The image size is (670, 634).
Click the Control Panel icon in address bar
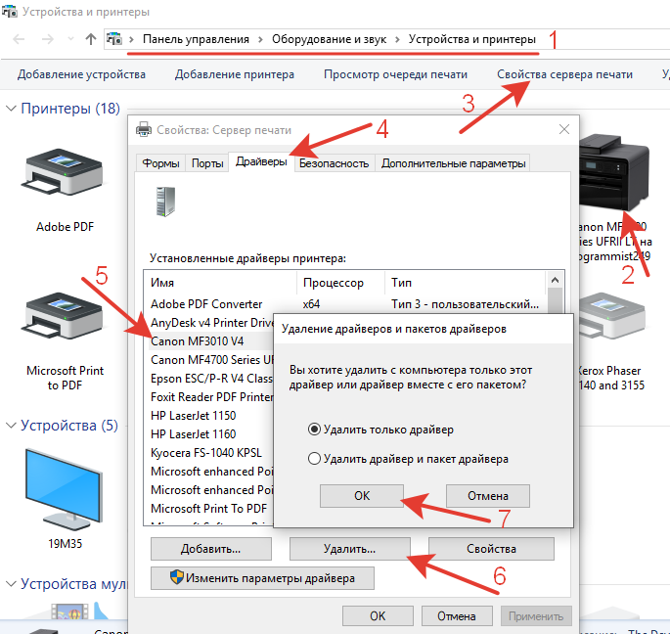click(x=114, y=39)
